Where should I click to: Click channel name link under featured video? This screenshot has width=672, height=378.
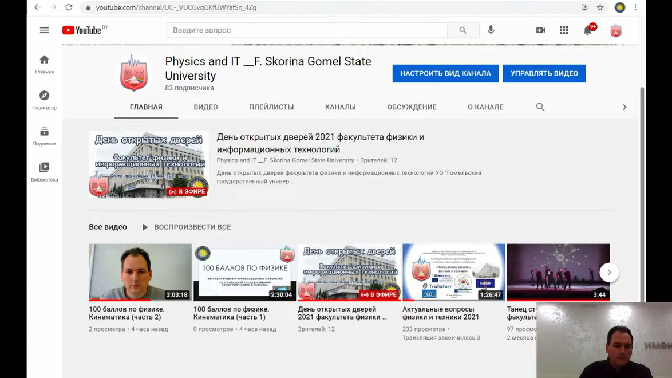[x=286, y=160]
